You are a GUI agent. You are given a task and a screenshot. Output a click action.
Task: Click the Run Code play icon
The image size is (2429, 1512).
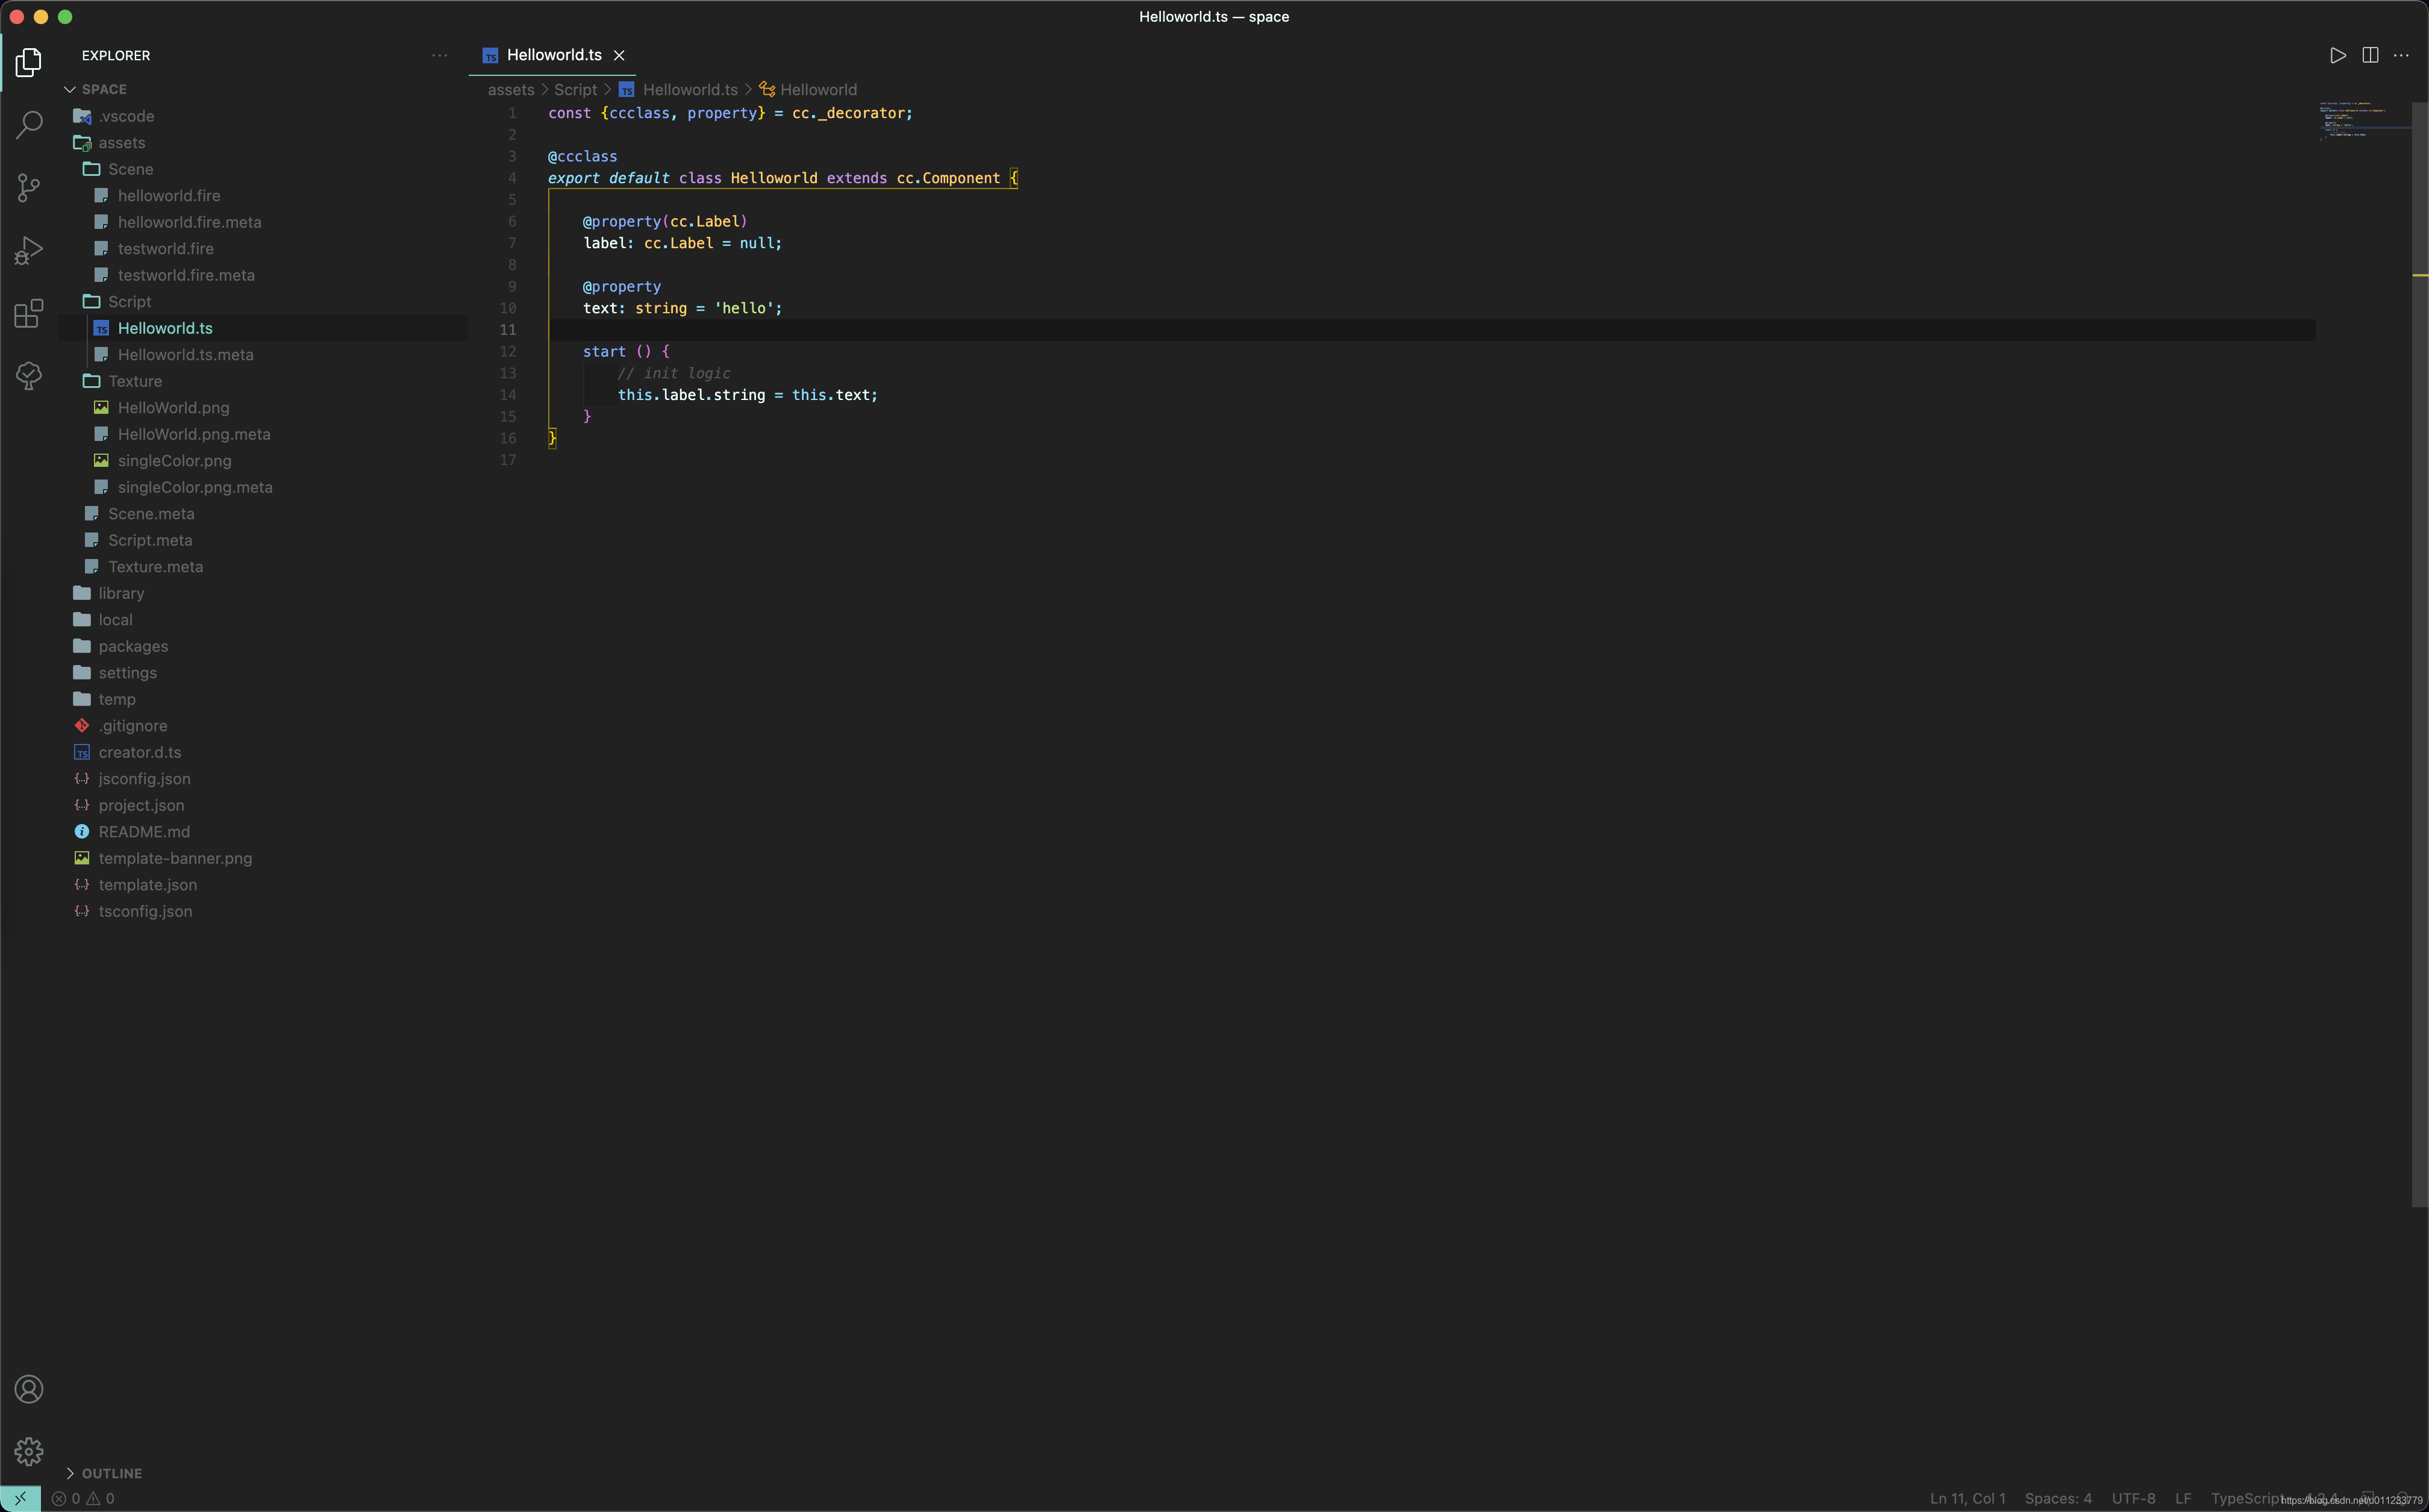click(2337, 55)
